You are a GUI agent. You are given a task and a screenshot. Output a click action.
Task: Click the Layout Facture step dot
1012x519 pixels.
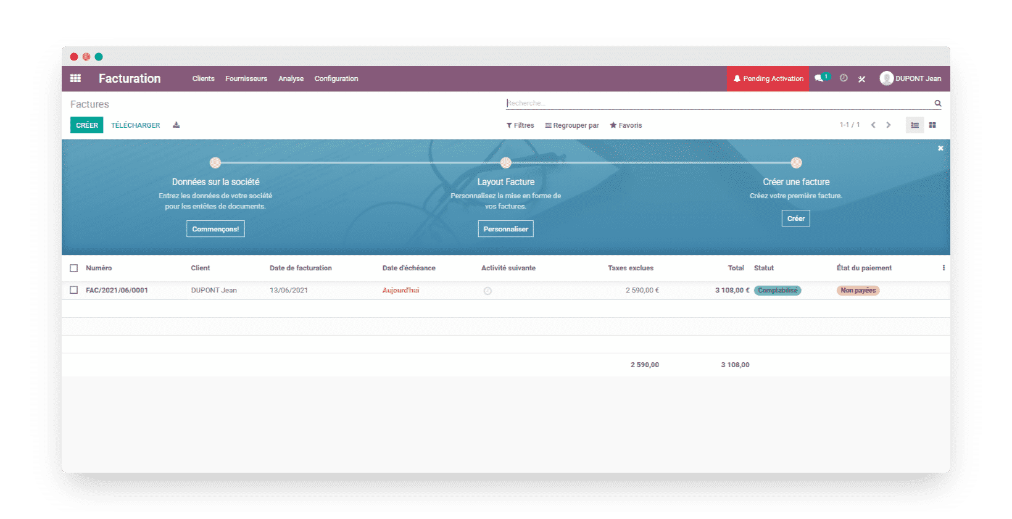[x=506, y=163]
